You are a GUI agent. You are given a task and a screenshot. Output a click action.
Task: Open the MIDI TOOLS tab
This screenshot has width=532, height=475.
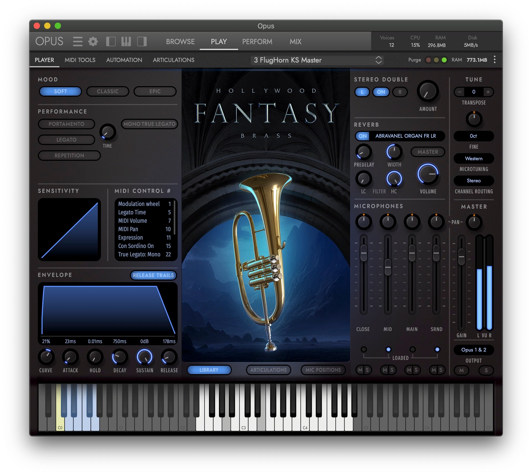(x=80, y=60)
